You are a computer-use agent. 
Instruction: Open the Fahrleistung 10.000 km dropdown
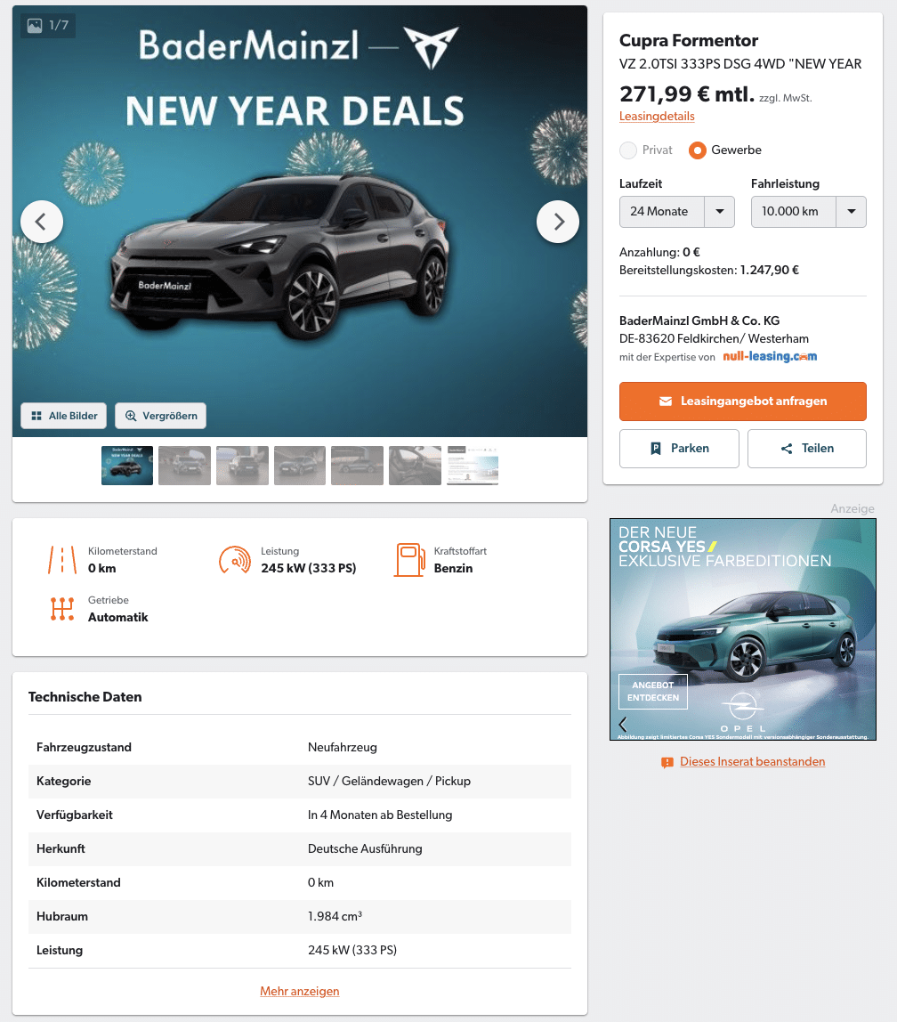(x=808, y=212)
